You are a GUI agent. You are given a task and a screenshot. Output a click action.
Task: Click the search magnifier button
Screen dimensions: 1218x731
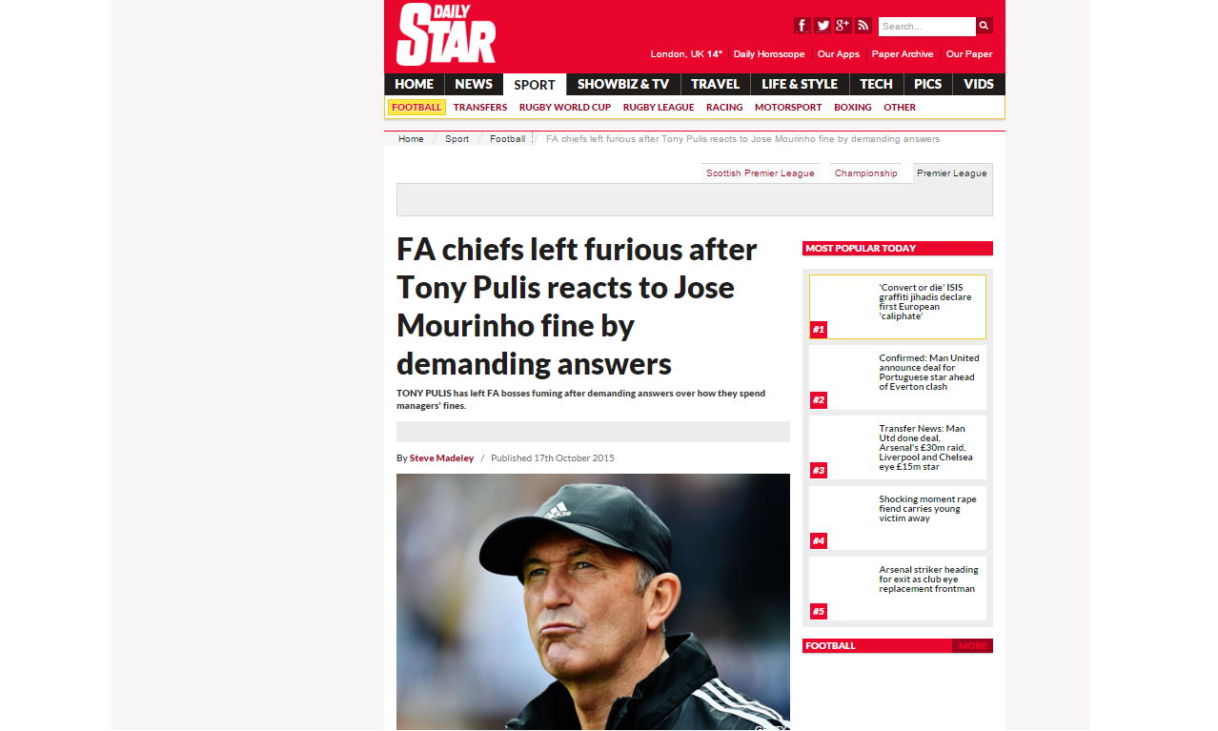coord(985,26)
